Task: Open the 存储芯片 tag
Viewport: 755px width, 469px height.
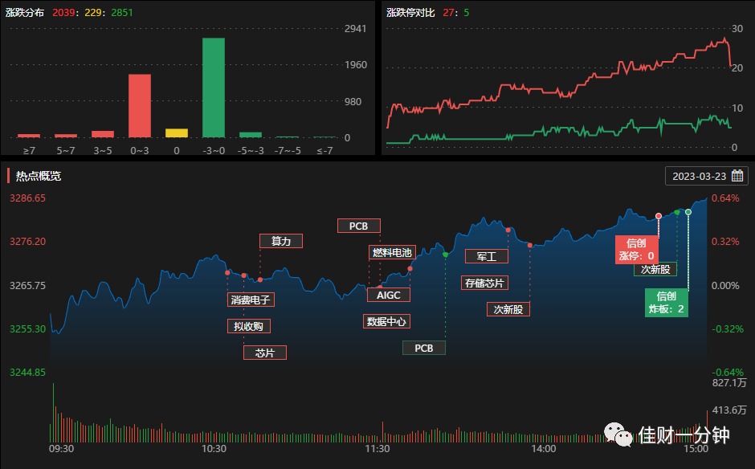Action: [x=484, y=283]
